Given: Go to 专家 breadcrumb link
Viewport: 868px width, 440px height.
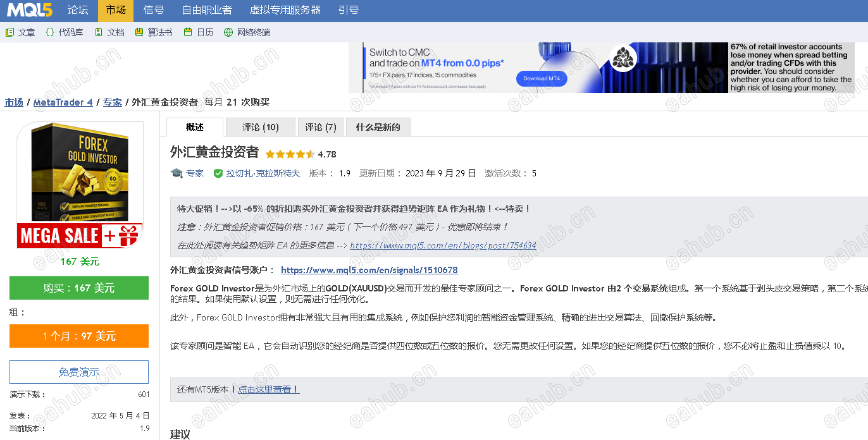Looking at the screenshot, I should [113, 102].
